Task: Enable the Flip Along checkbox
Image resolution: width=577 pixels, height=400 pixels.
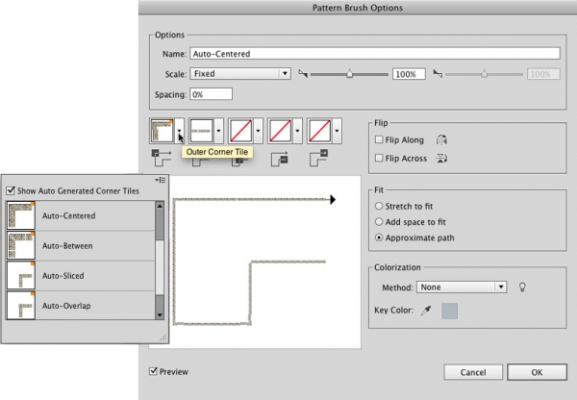Action: click(x=378, y=140)
